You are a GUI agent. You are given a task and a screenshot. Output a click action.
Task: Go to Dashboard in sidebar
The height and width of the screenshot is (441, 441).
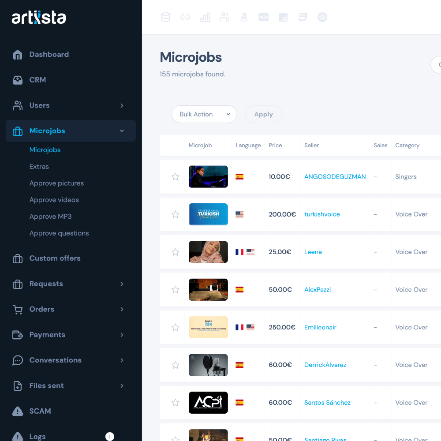pyautogui.click(x=49, y=54)
